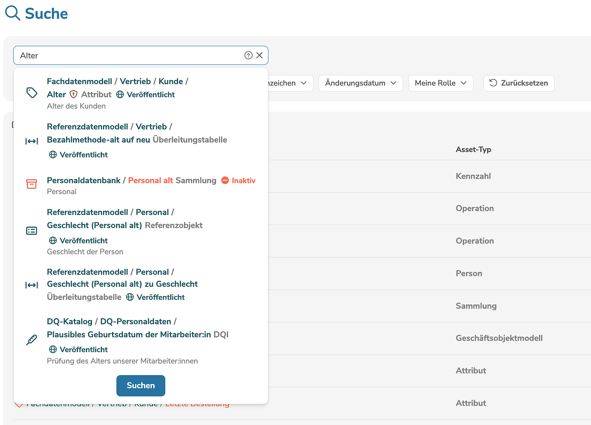Clear the search field with X icon
The image size is (591, 425).
coord(259,55)
